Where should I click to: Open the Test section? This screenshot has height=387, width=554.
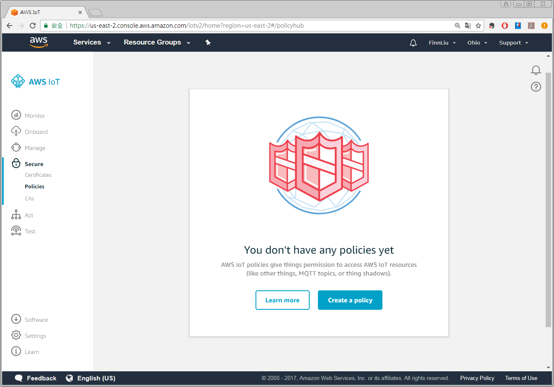coord(30,231)
